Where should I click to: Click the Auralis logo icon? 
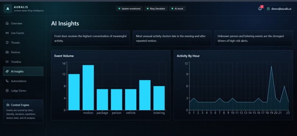coord(8,8)
